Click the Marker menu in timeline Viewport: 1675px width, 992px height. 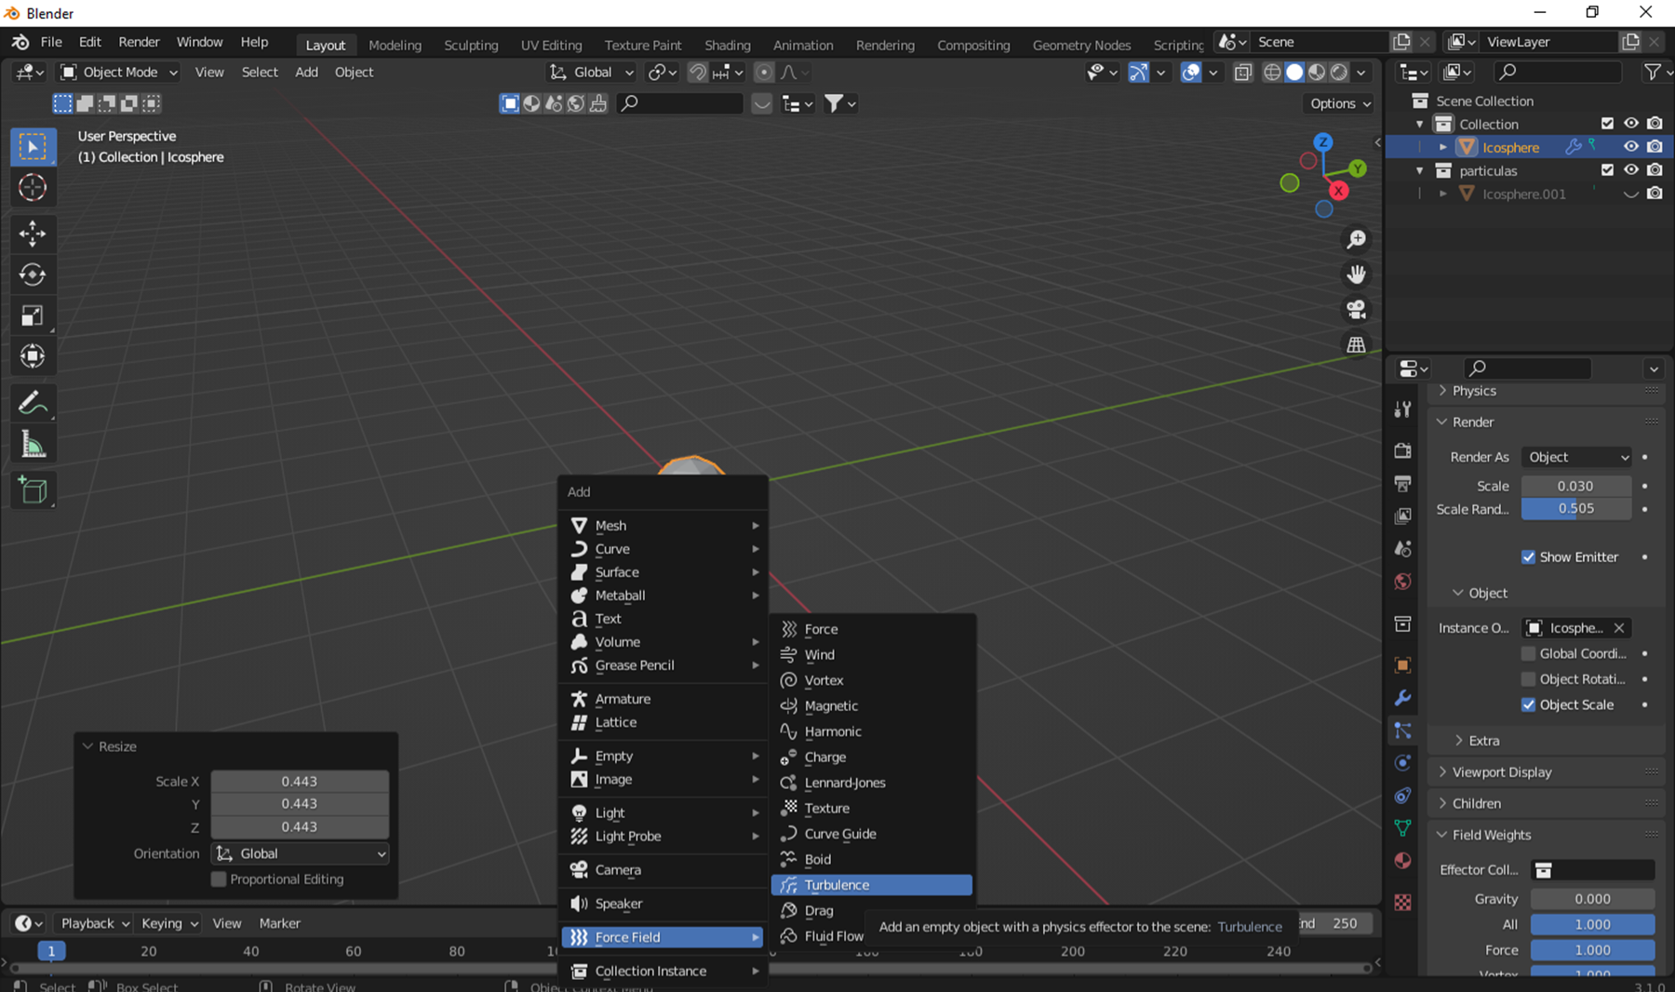279,923
